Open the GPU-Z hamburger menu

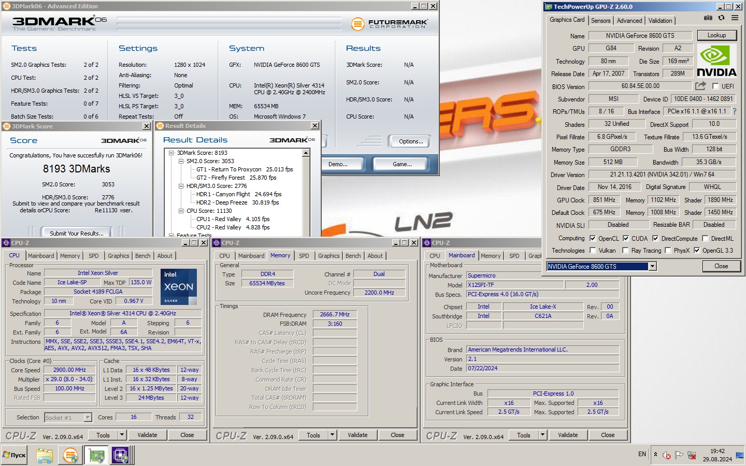735,18
